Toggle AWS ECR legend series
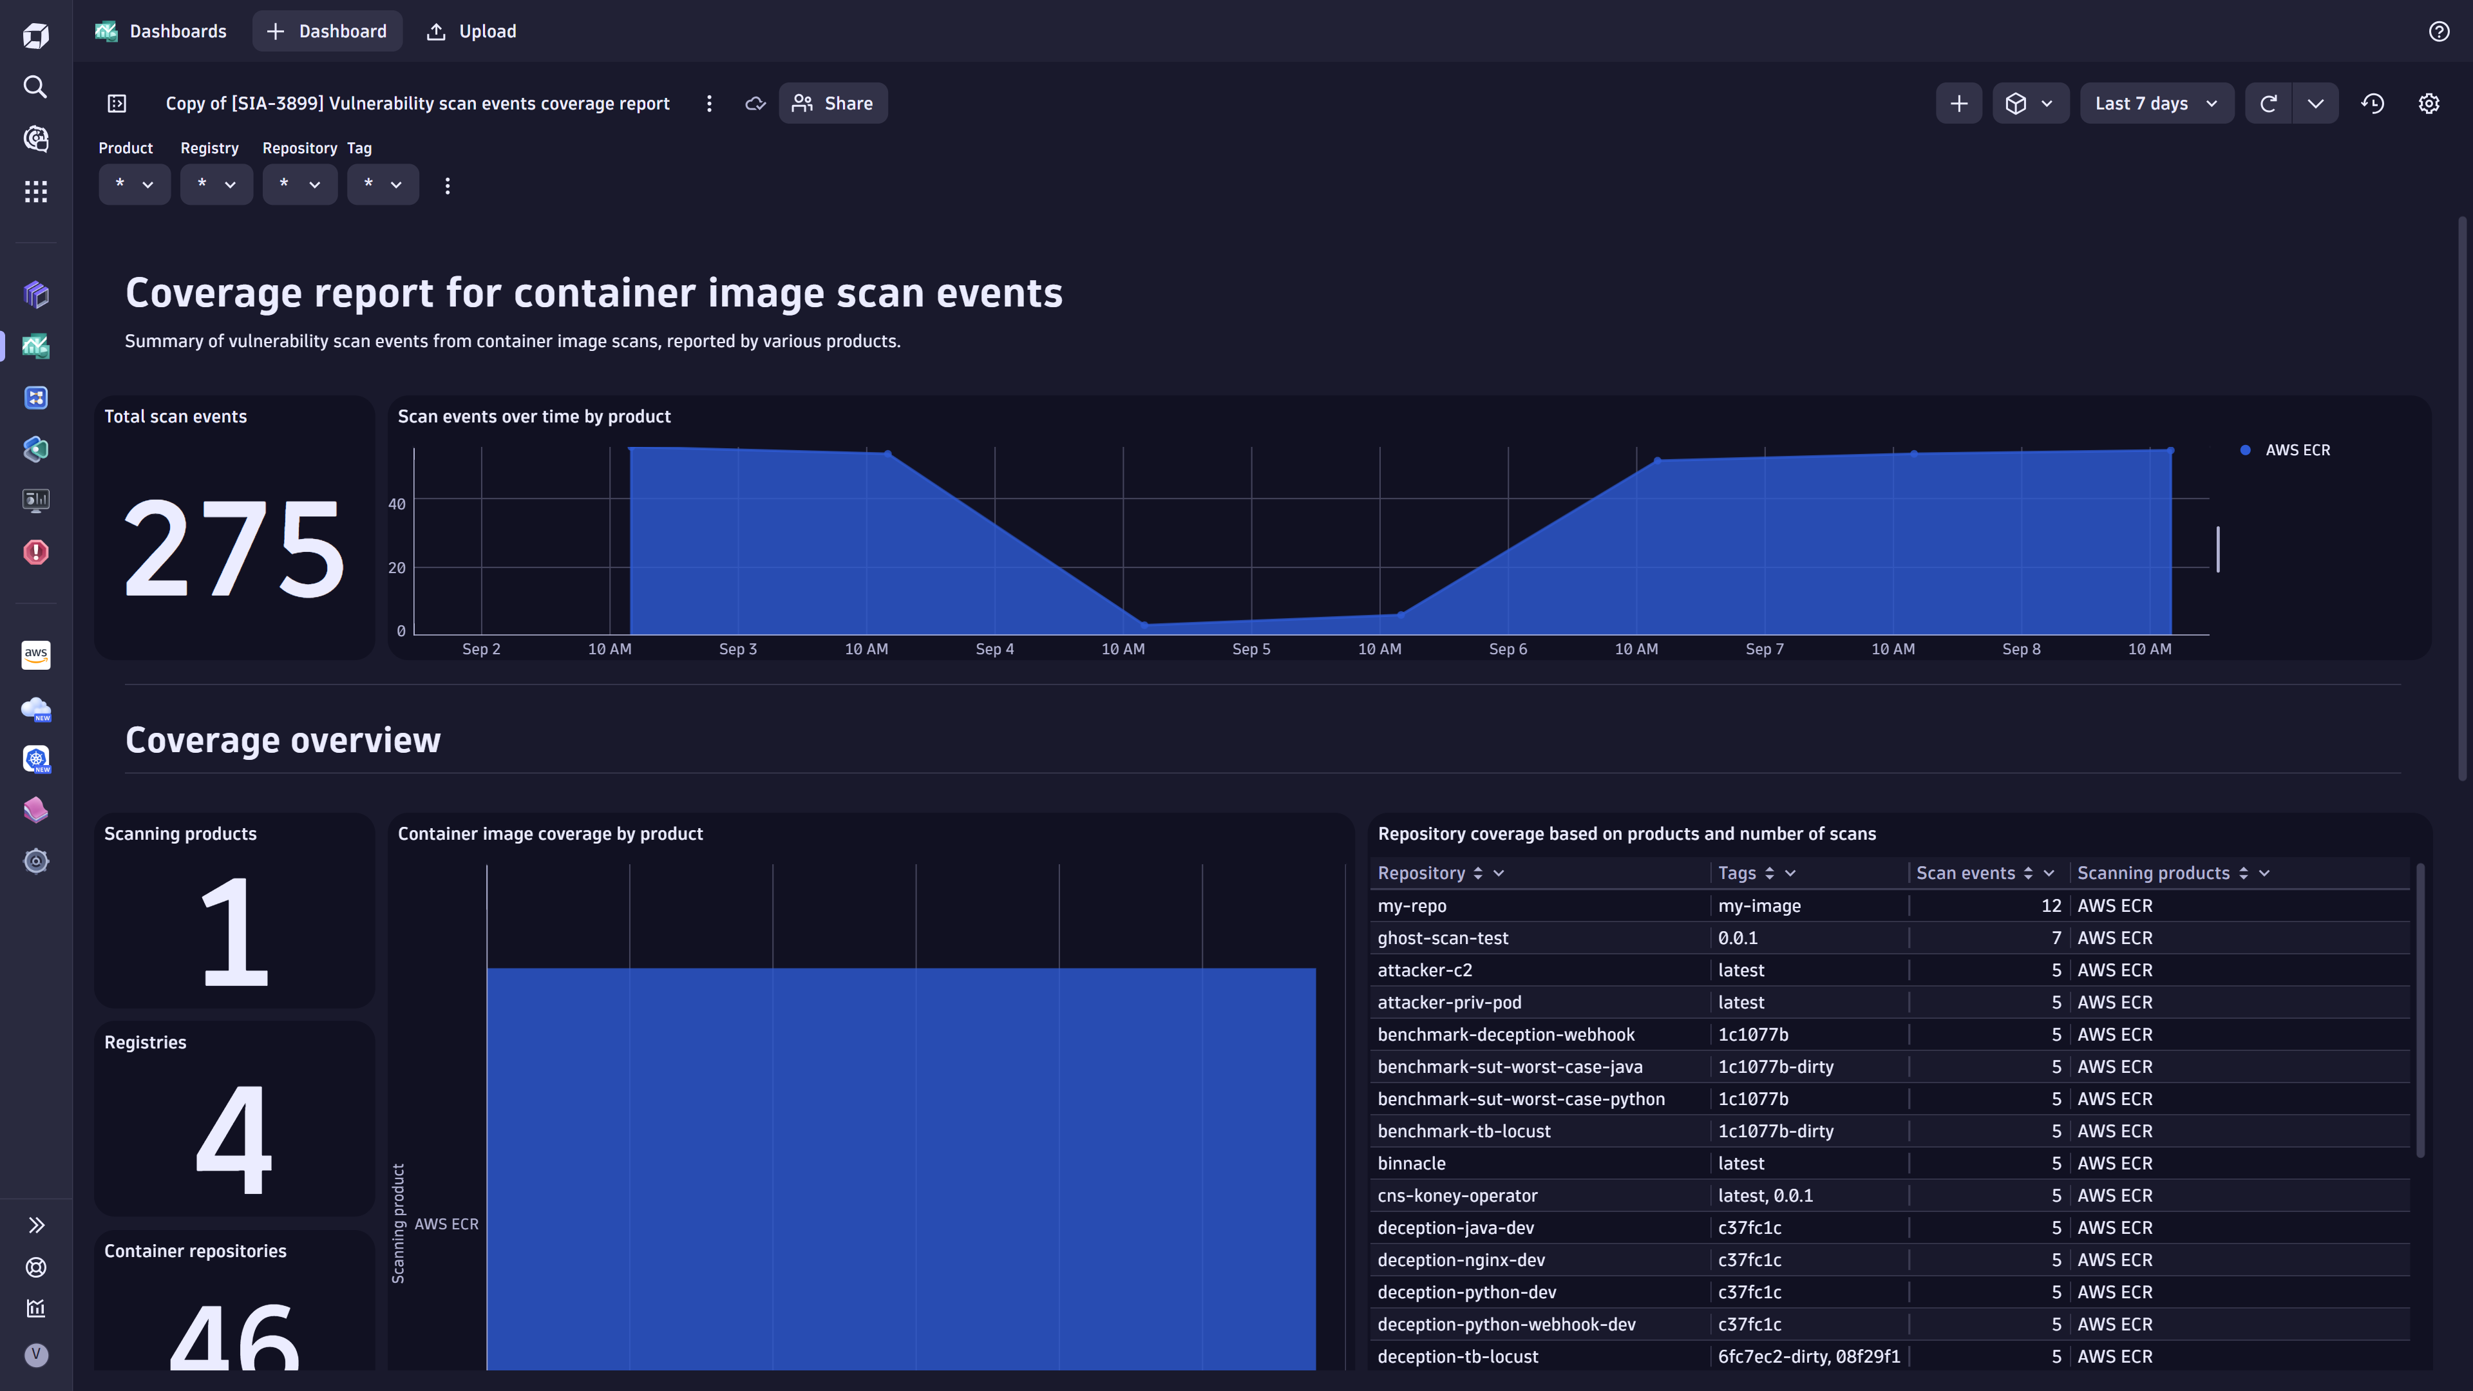Screen dimensions: 2473x1391 (x=2285, y=450)
